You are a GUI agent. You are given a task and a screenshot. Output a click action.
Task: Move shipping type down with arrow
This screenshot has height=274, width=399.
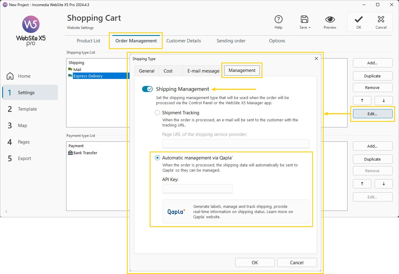(x=384, y=101)
